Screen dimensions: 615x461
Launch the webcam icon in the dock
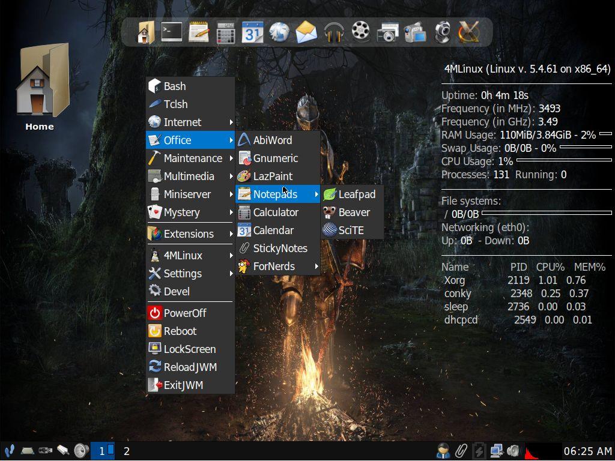point(442,32)
